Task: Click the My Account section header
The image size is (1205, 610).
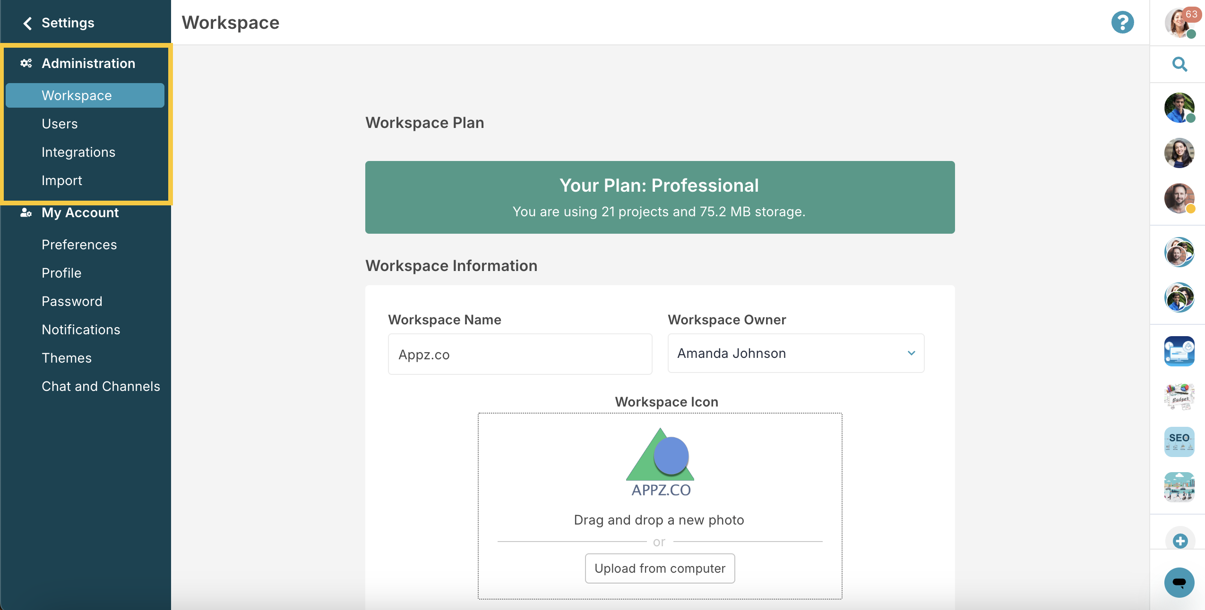Action: pos(80,213)
